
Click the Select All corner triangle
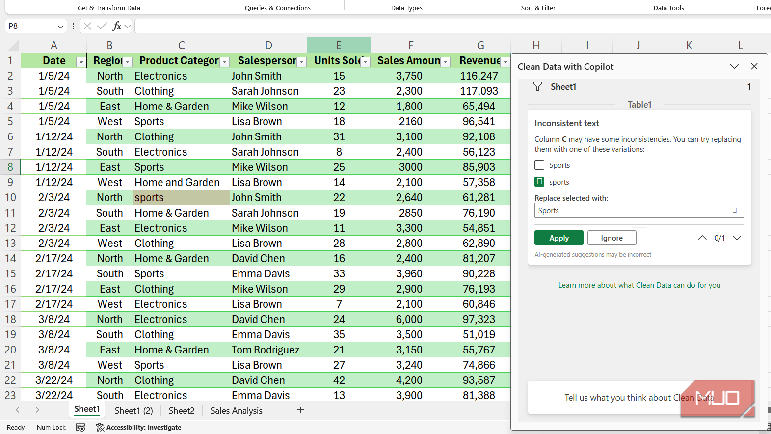point(14,46)
